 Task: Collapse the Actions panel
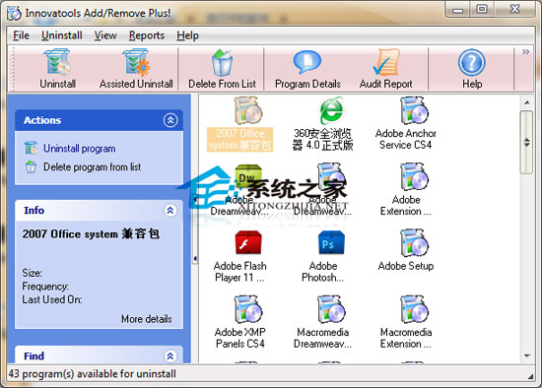pos(170,120)
